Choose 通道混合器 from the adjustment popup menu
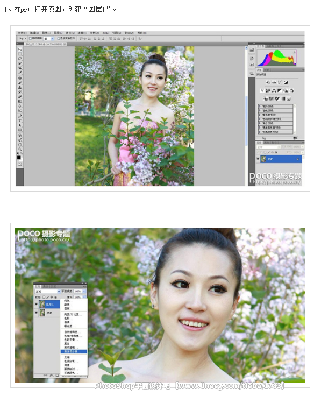This screenshot has width=314, height=396. pyautogui.click(x=74, y=351)
